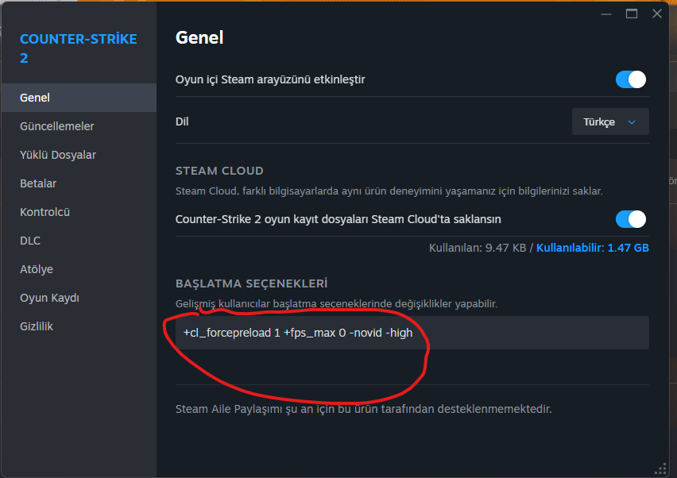Disable Steam Cloud saves for Counter-Strike 2
The height and width of the screenshot is (478, 677).
[x=631, y=219]
